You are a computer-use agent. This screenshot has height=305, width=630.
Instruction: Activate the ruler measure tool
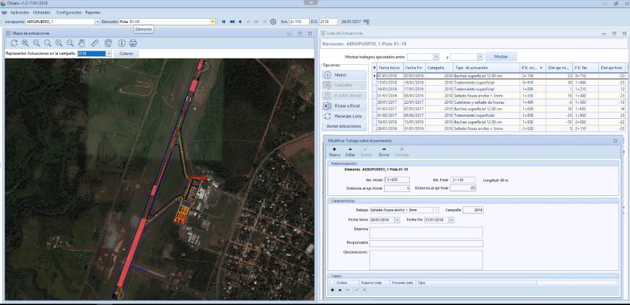94,43
